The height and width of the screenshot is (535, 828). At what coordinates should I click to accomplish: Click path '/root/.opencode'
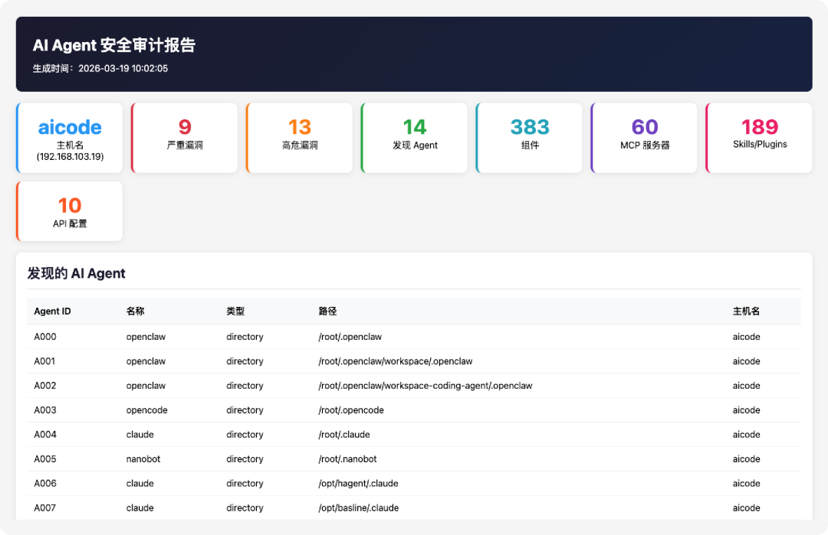tap(351, 410)
